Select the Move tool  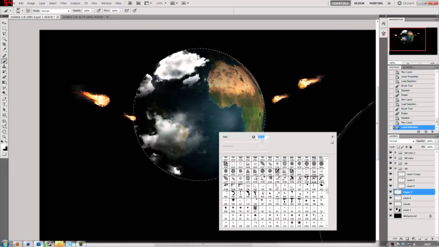click(x=4, y=23)
